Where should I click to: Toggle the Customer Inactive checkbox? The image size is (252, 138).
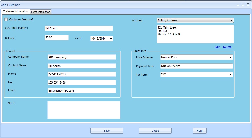[x=6, y=19]
